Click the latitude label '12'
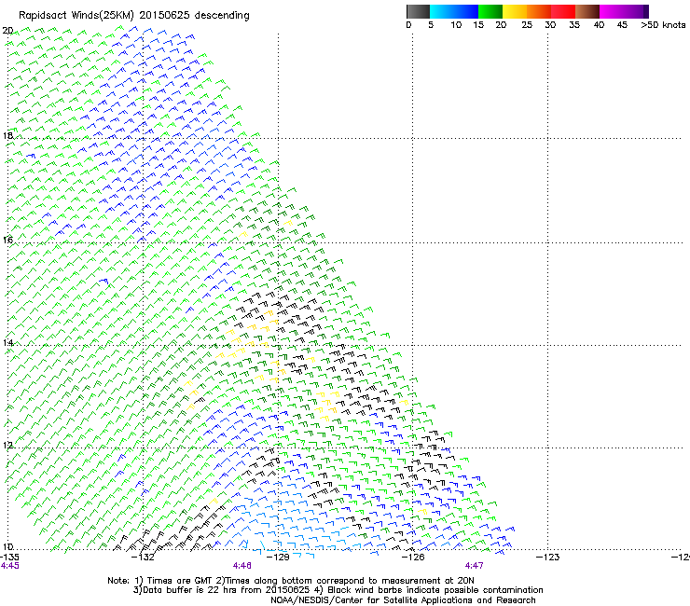 tap(7, 446)
